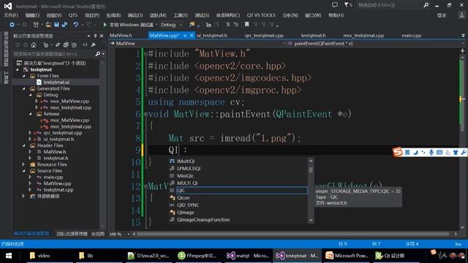Switch to testqtmat.h tab
The image size is (468, 263).
pyautogui.click(x=313, y=36)
